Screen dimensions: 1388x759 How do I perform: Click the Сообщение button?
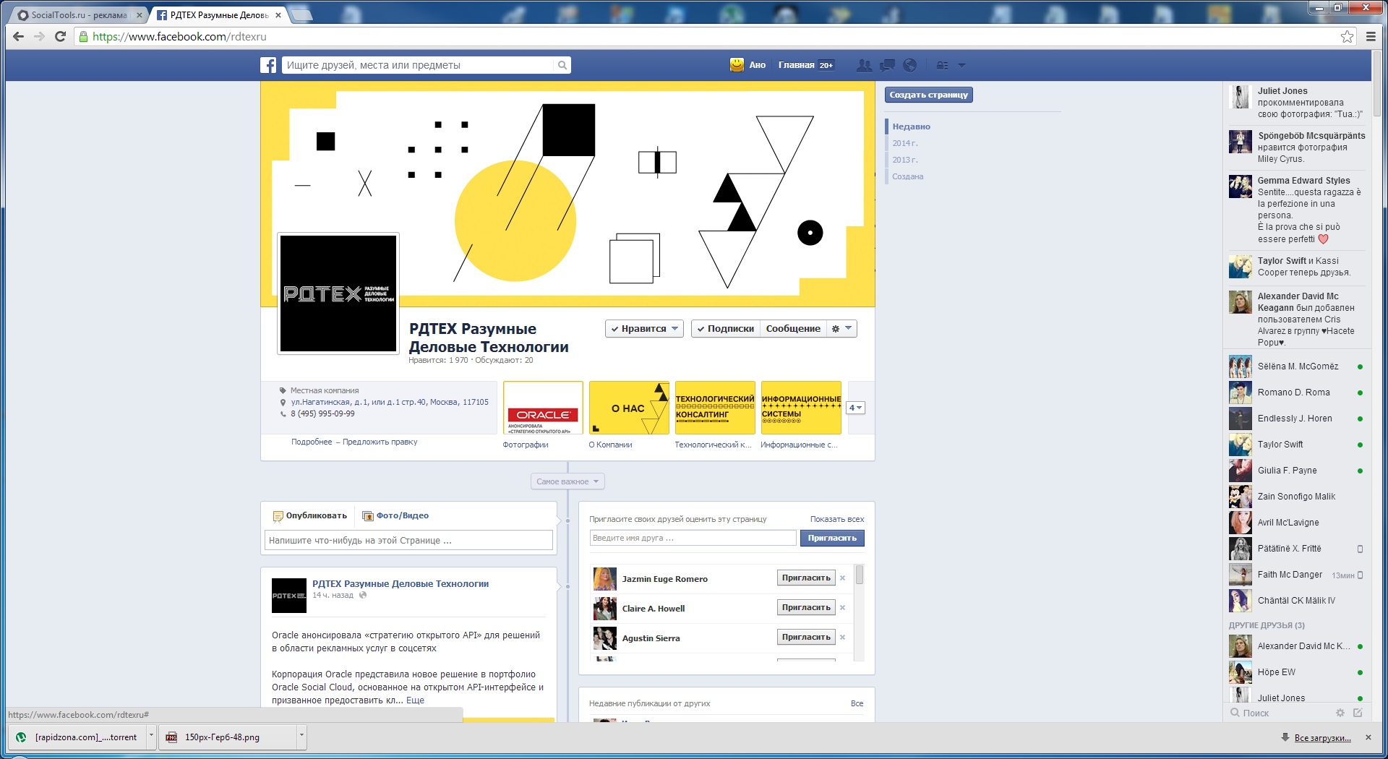793,329
